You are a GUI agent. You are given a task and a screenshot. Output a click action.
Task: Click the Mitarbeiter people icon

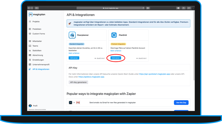(30, 41)
